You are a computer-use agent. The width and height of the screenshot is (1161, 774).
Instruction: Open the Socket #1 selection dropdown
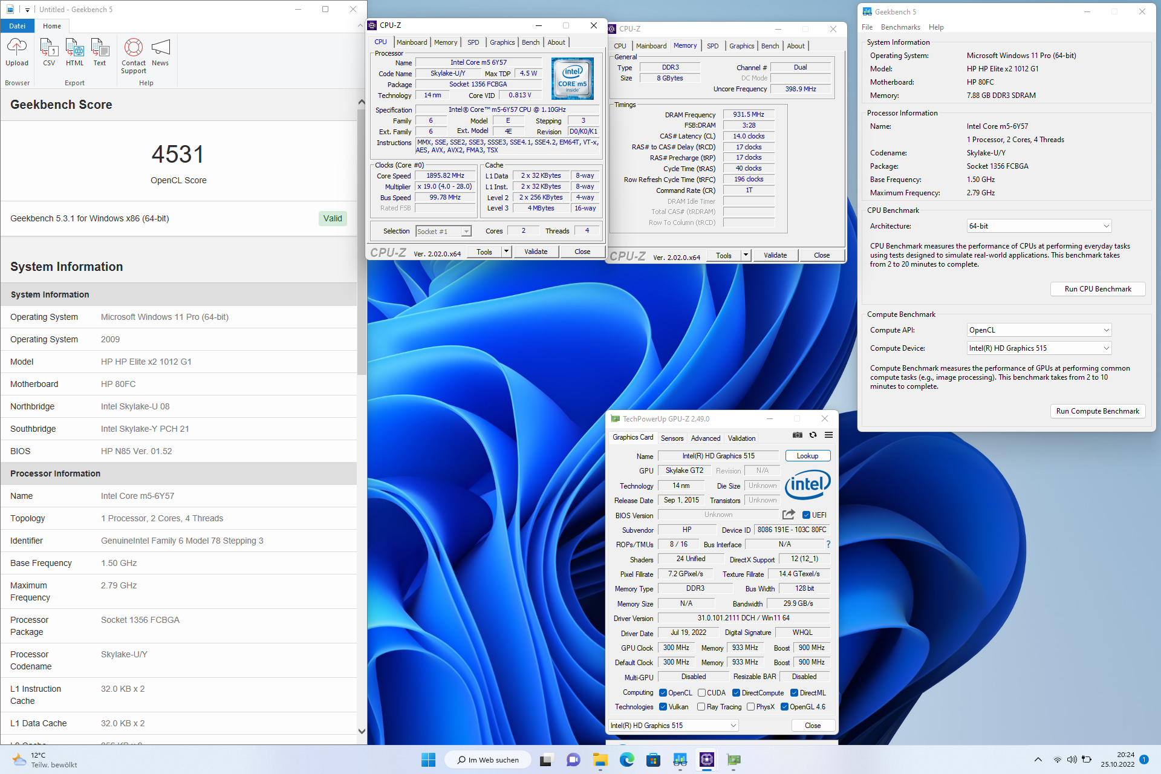(x=443, y=232)
